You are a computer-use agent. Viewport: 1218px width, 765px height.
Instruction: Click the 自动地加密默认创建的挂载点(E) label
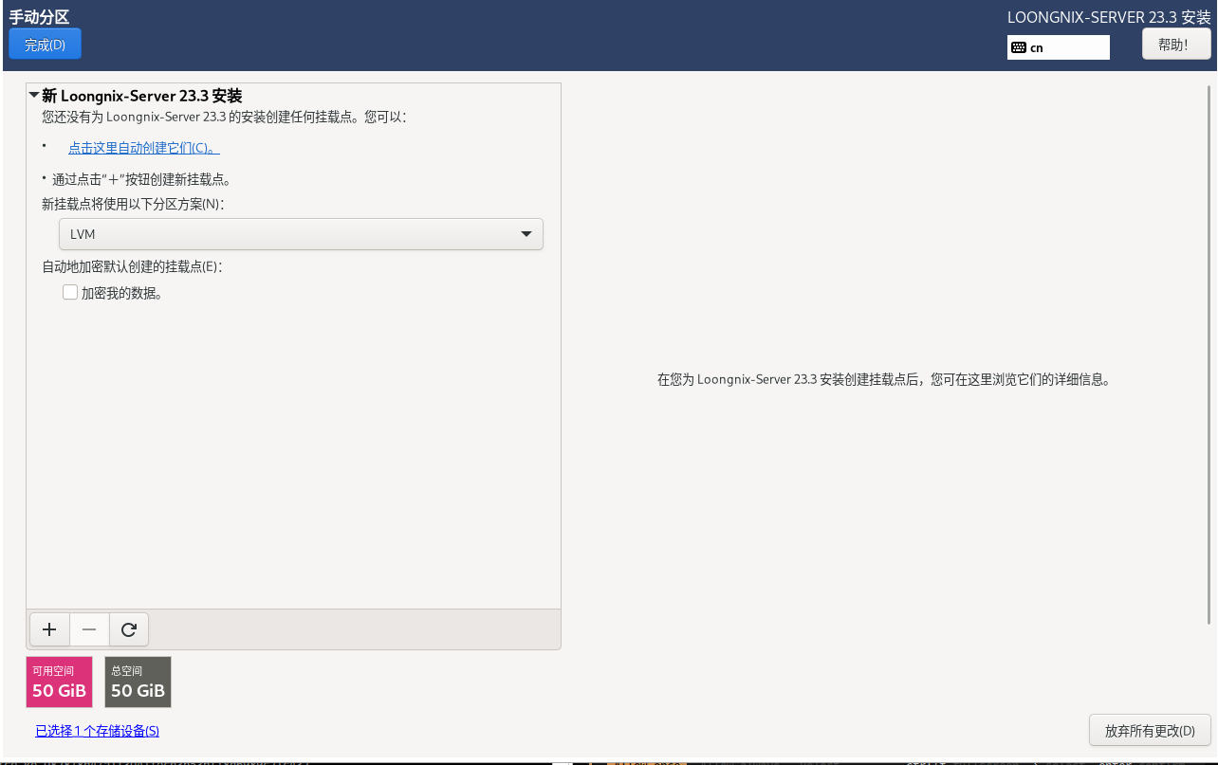pyautogui.click(x=132, y=266)
